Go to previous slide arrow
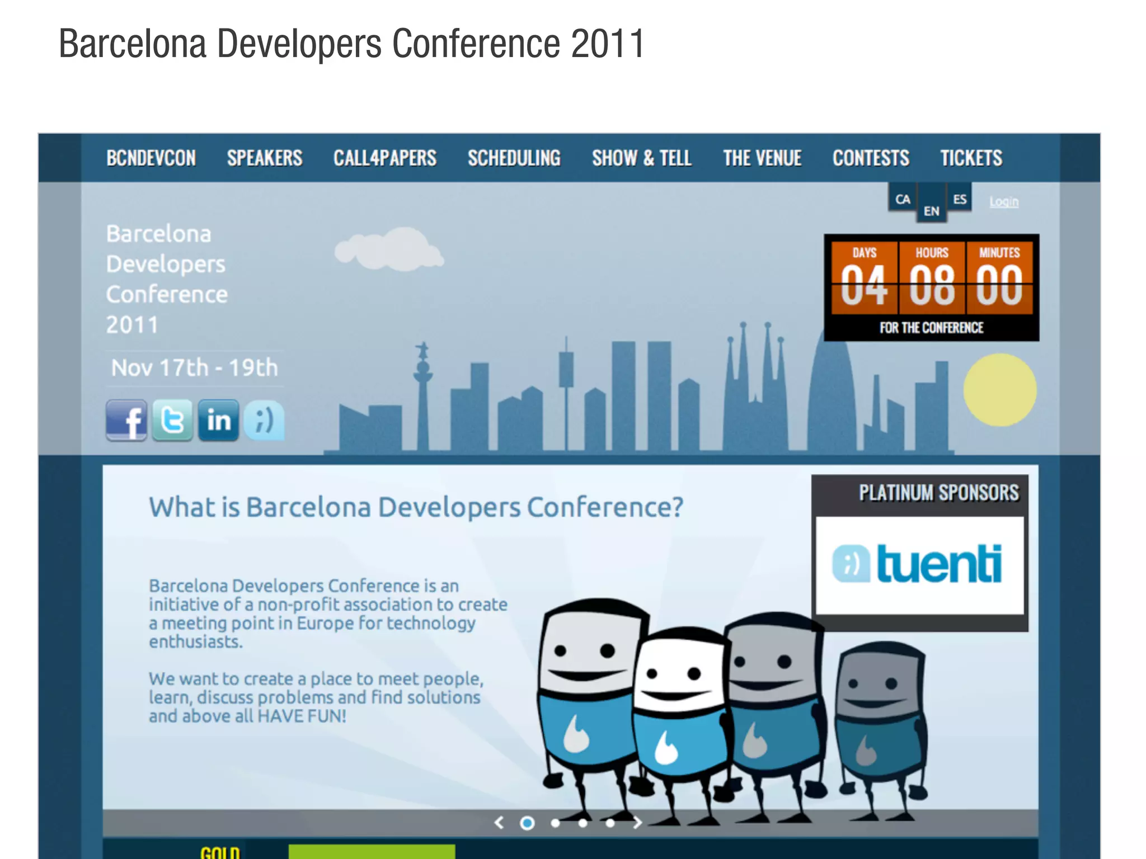The width and height of the screenshot is (1146, 859). (x=499, y=823)
